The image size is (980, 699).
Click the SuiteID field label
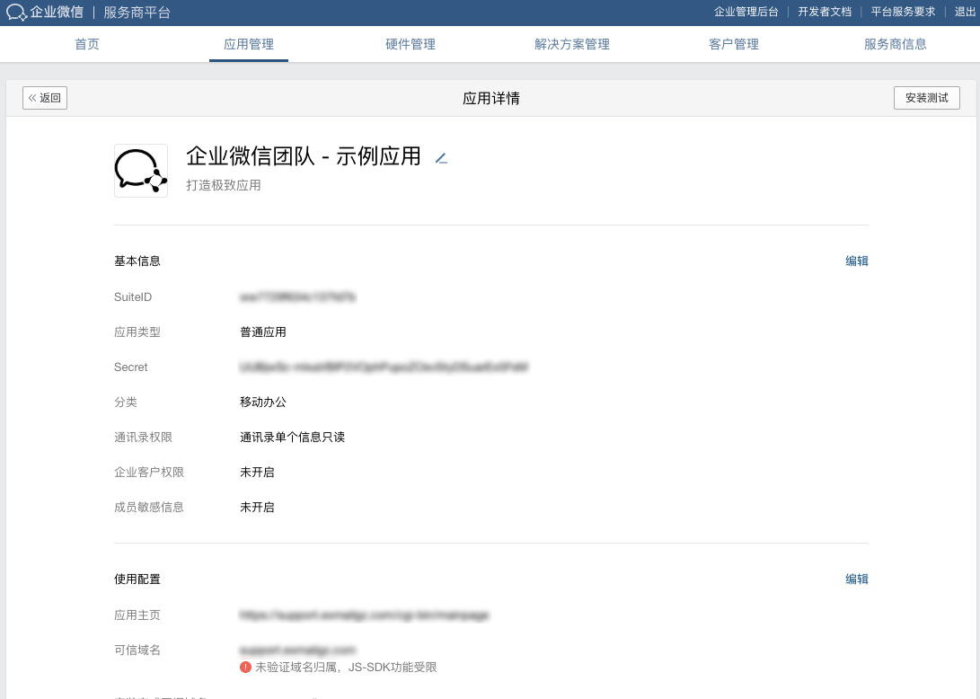133,297
